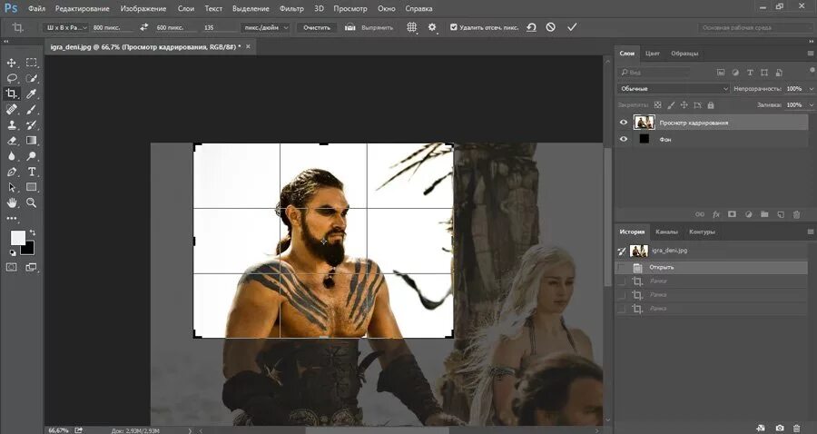
Task: Click the Выпрямить straighten button
Action: tap(369, 27)
